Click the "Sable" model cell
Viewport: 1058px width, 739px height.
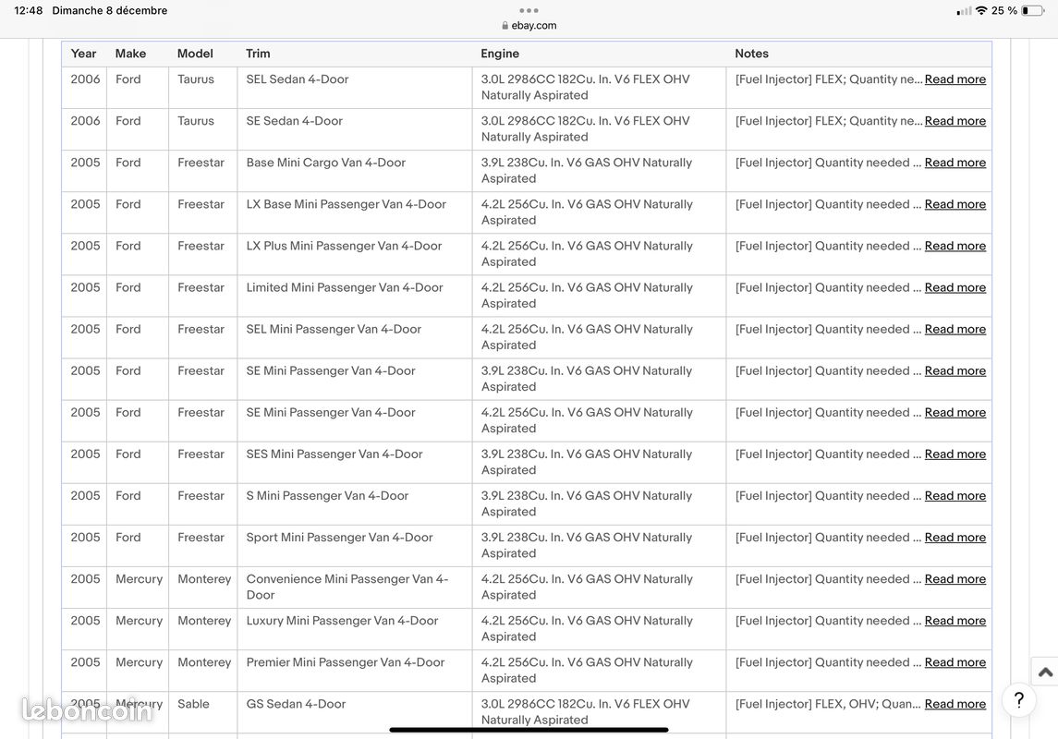pyautogui.click(x=203, y=712)
